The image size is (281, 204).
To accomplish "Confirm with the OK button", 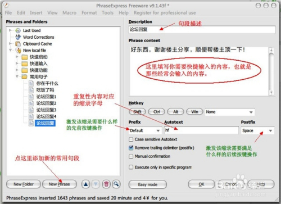I will [x=201, y=184].
